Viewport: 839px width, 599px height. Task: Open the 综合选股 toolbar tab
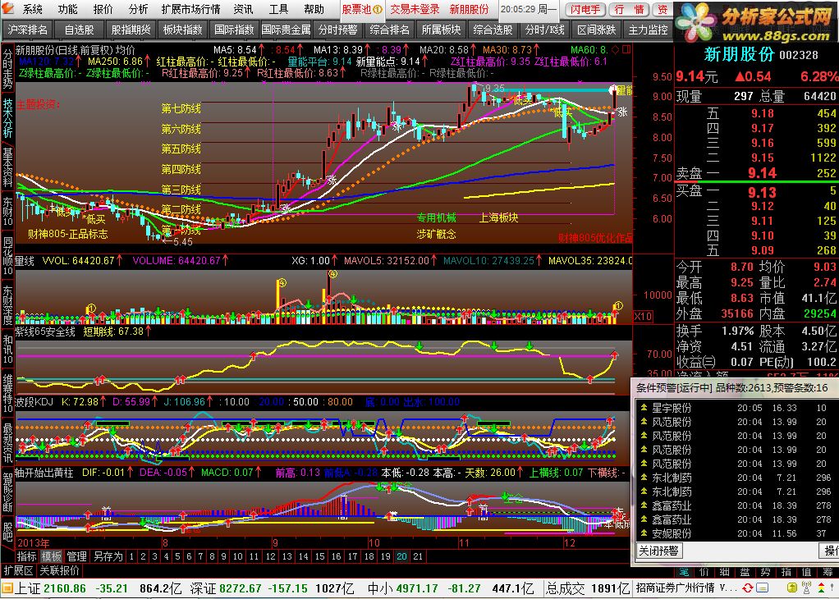(x=493, y=30)
